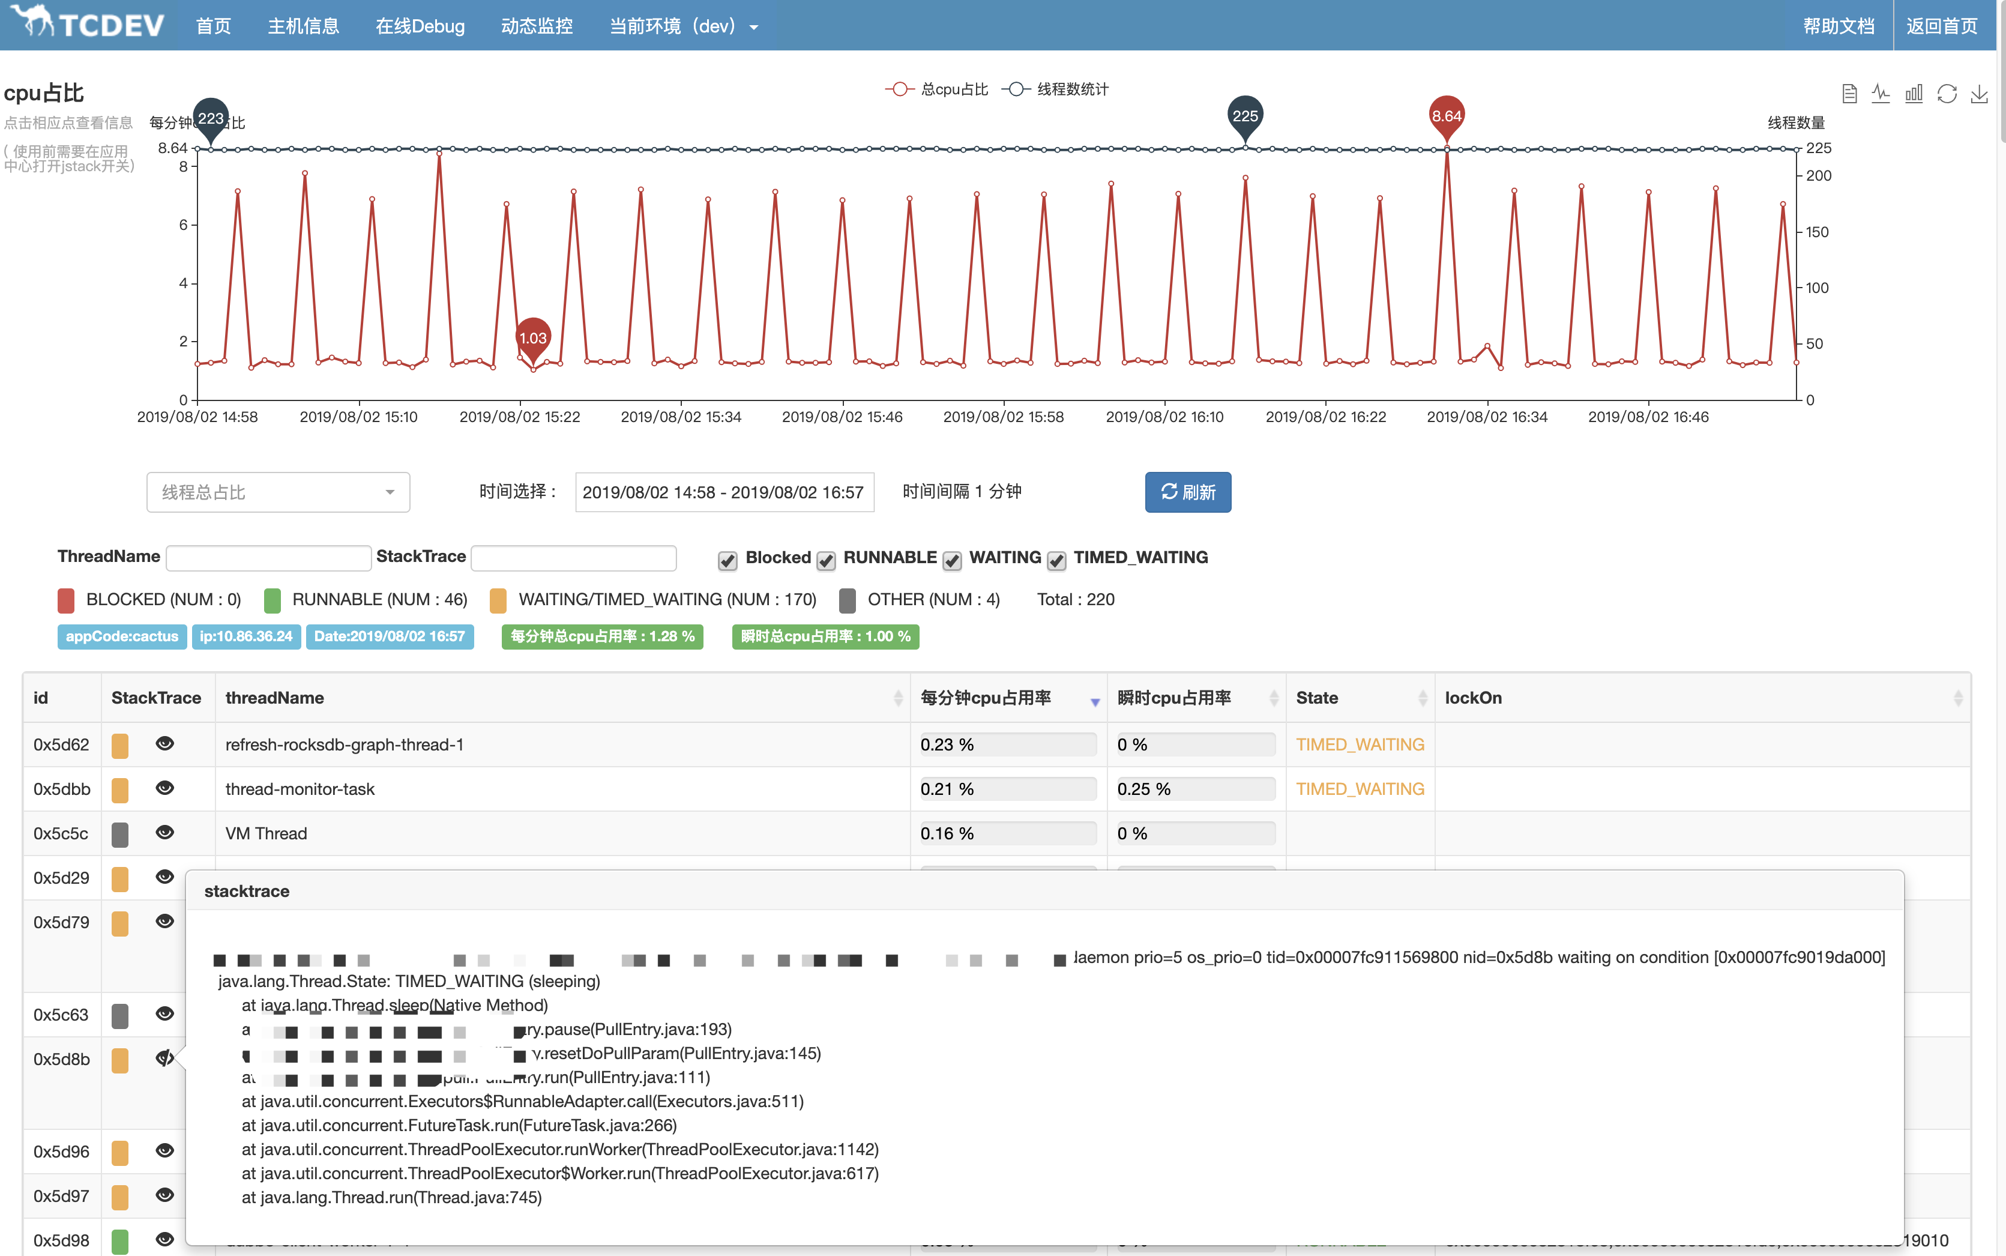Toggle the RUNNABLE state checkbox
This screenshot has width=2006, height=1256.
[x=824, y=558]
